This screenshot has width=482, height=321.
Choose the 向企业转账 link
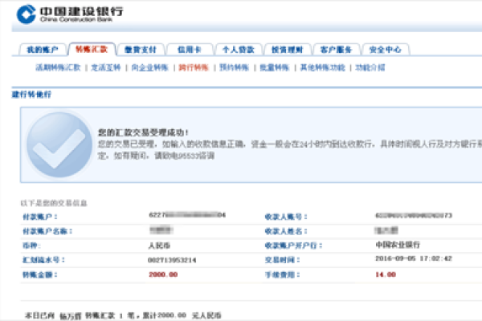(x=150, y=67)
